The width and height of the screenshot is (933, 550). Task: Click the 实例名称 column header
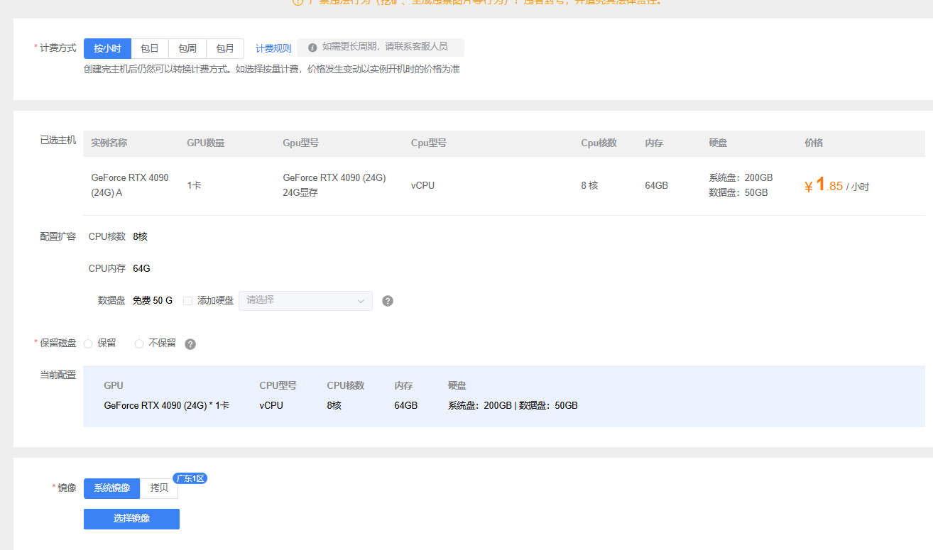(x=109, y=143)
